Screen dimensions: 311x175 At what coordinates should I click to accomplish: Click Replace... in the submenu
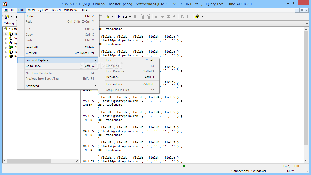[128, 77]
